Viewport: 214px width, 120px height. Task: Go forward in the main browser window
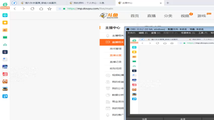(24, 9)
